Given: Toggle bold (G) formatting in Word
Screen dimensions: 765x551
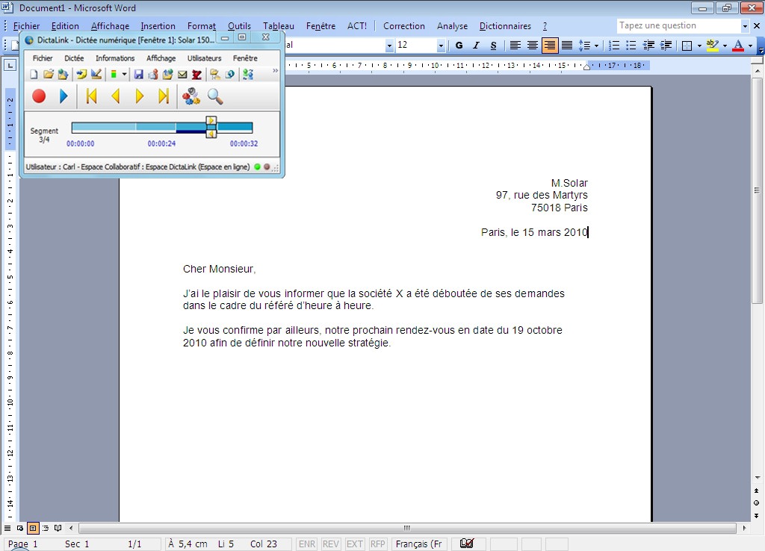Looking at the screenshot, I should pos(459,46).
